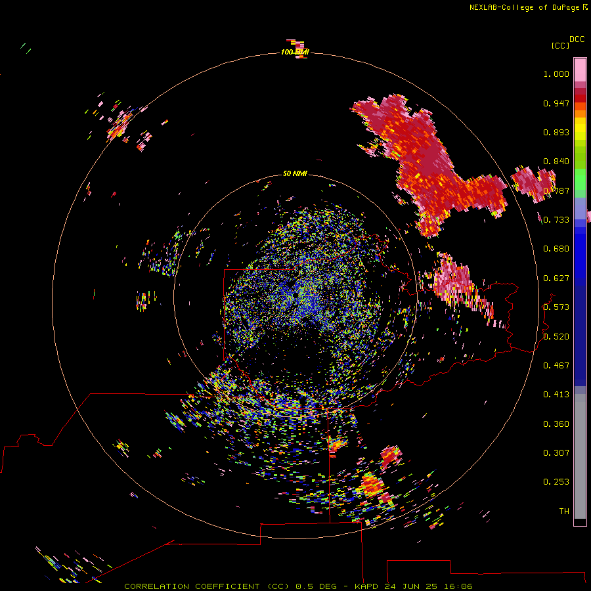Select the 0.520 legend value
This screenshot has width=591, height=591.
(556, 337)
